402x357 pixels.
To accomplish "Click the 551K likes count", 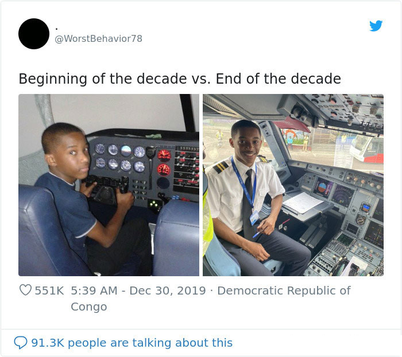I will point(49,291).
